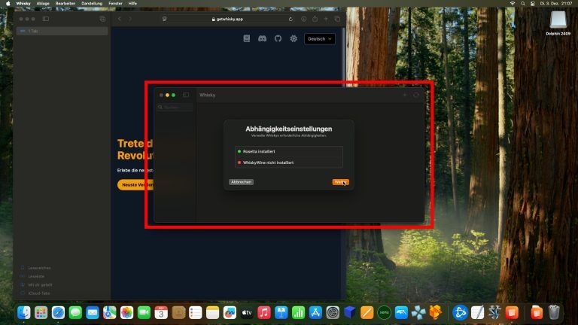
Task: Open Calendar from the Dock
Action: 161,312
